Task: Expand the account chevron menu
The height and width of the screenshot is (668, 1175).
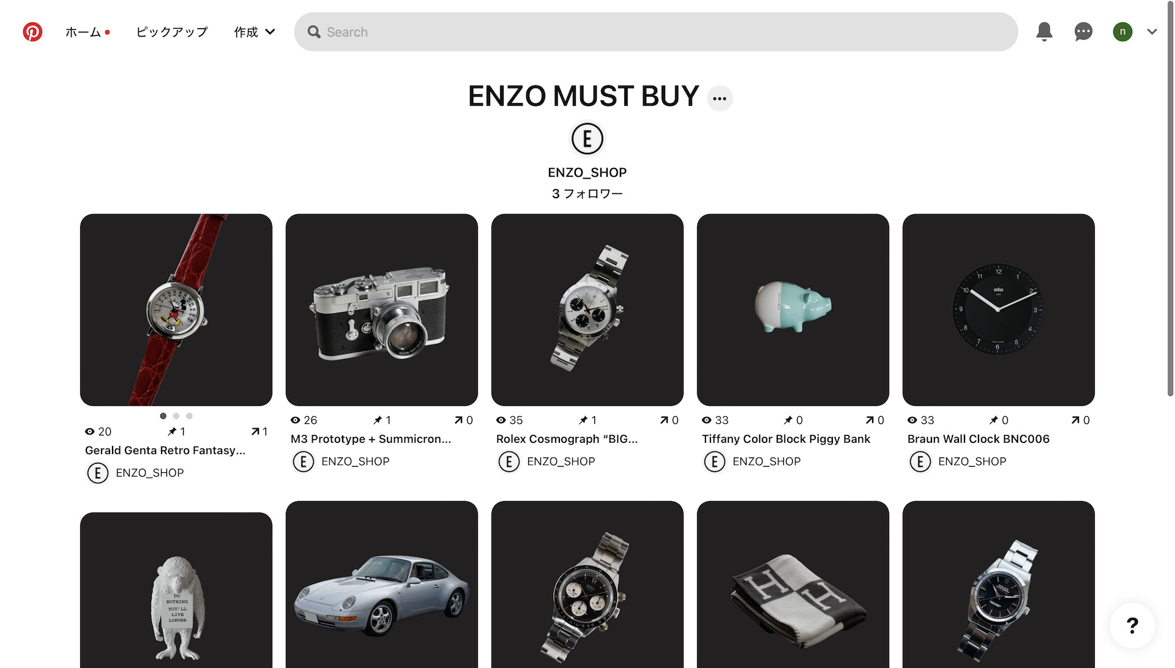Action: pos(1152,32)
